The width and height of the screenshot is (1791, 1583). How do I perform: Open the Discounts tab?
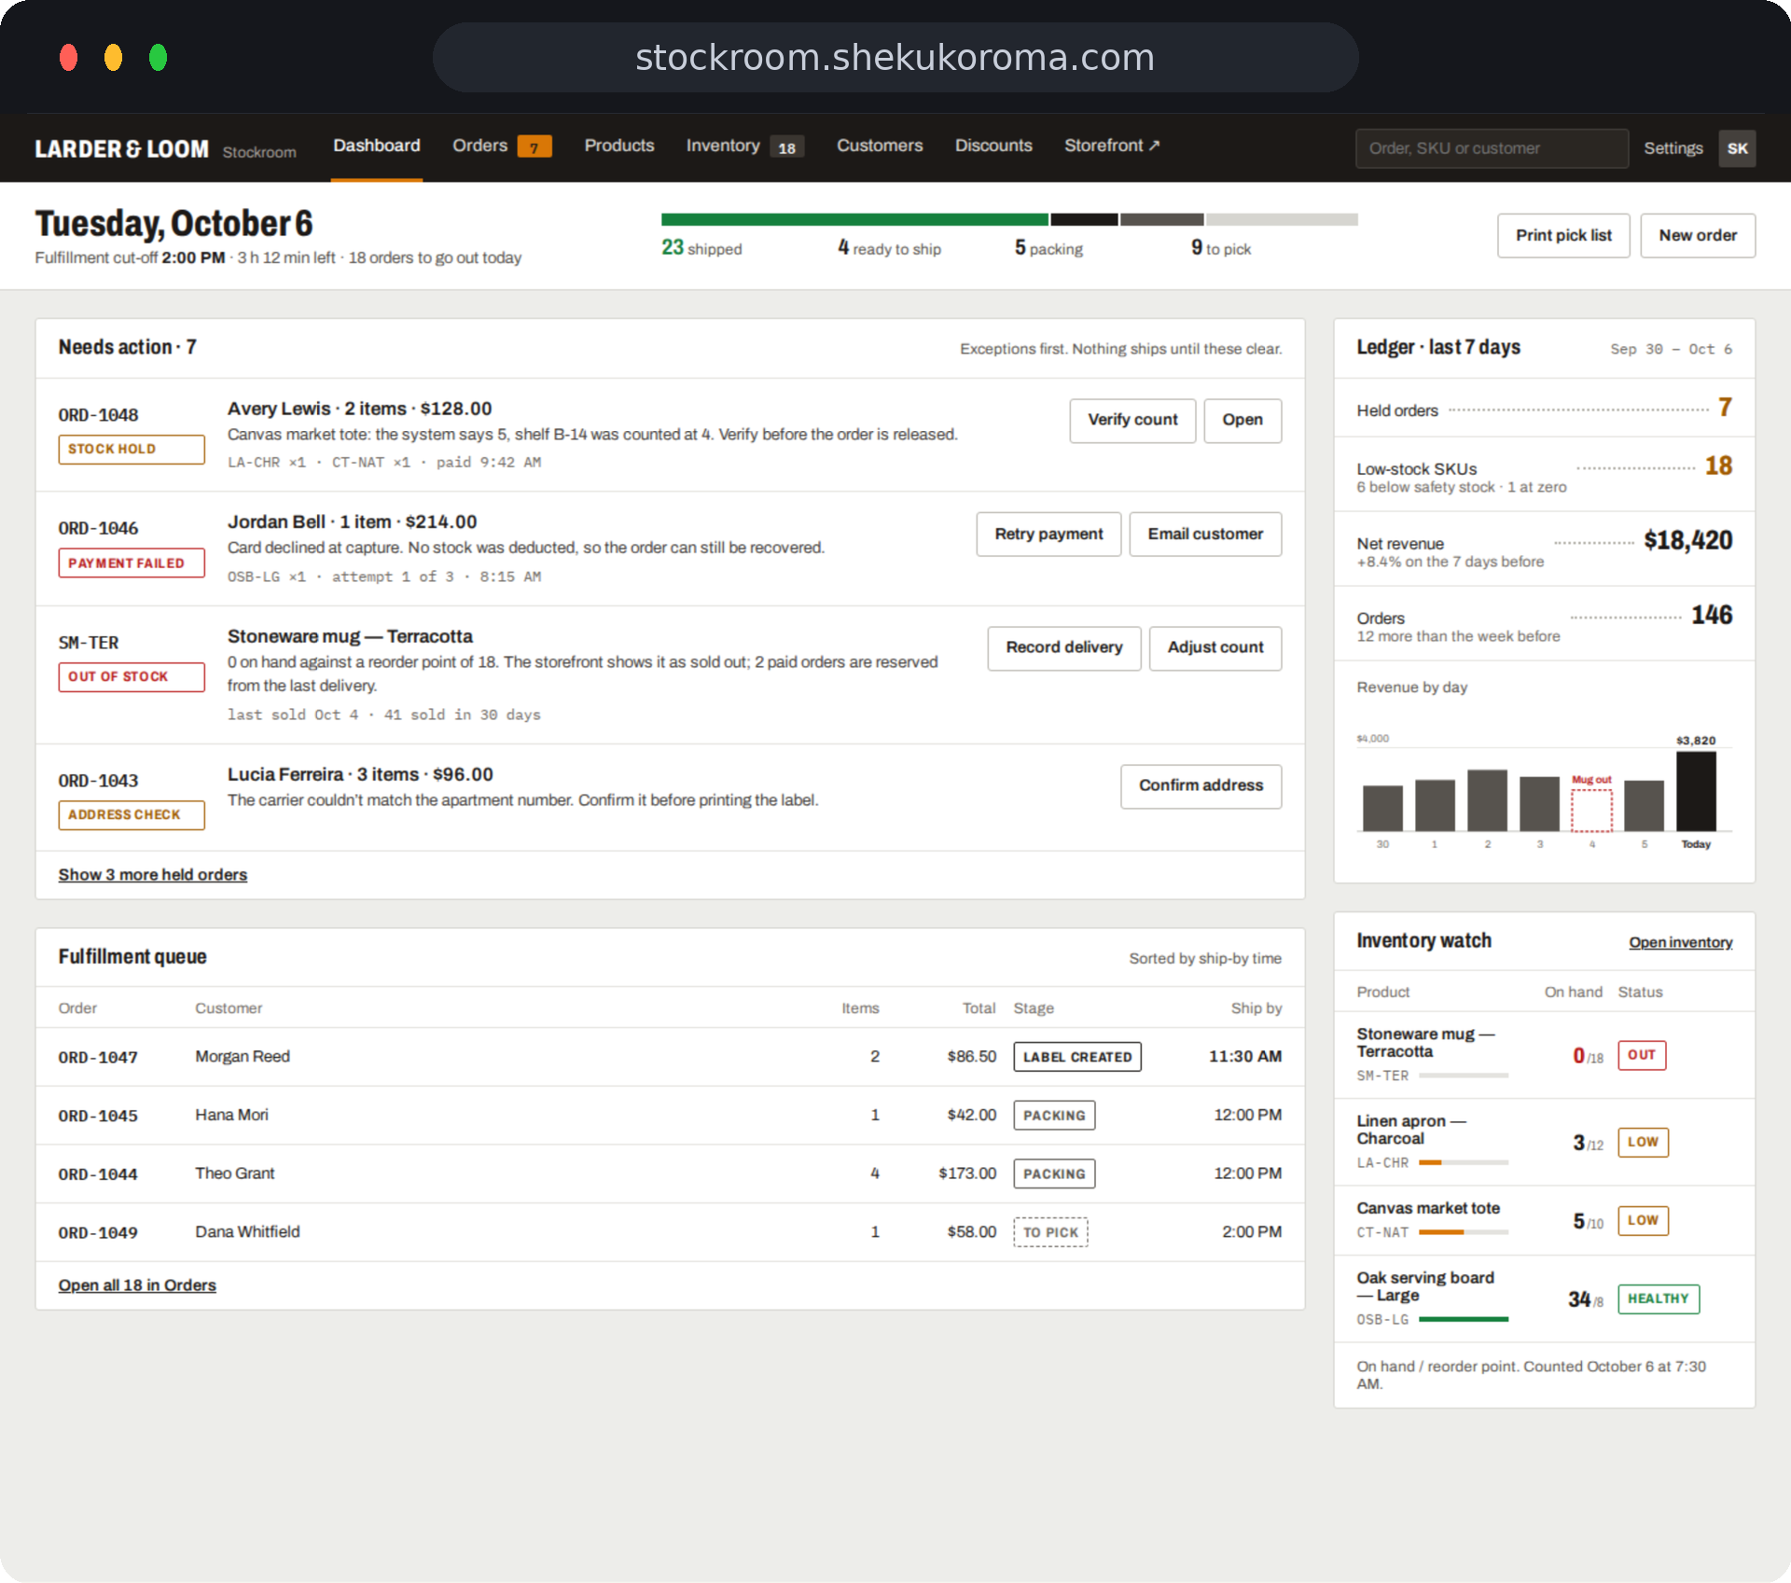(x=993, y=146)
